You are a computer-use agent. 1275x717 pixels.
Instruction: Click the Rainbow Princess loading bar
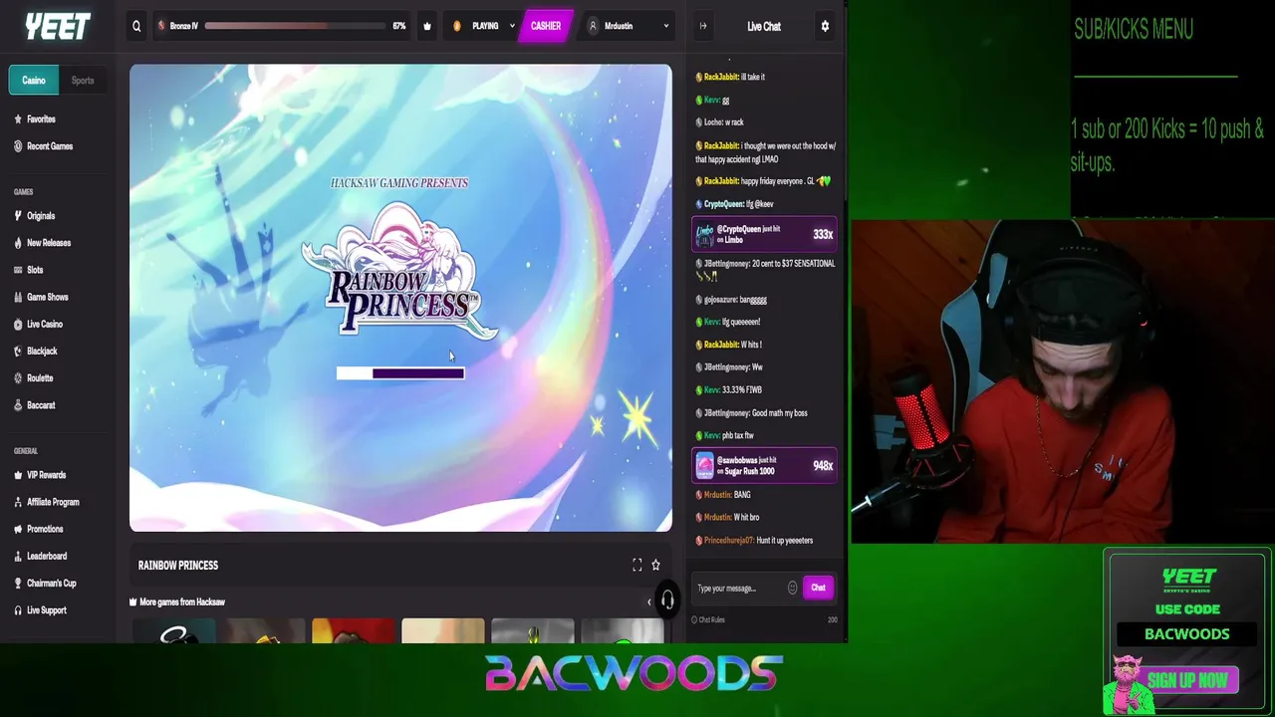pos(400,373)
